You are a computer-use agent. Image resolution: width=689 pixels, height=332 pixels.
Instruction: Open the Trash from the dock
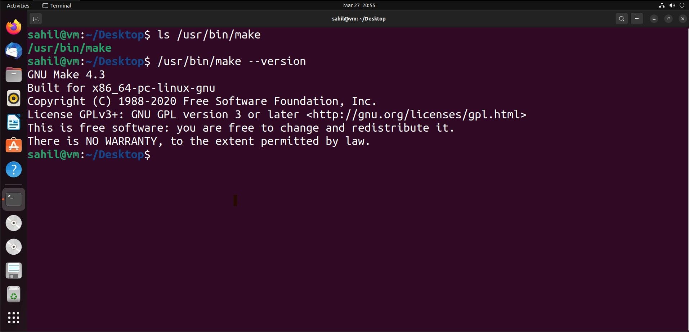(x=13, y=294)
